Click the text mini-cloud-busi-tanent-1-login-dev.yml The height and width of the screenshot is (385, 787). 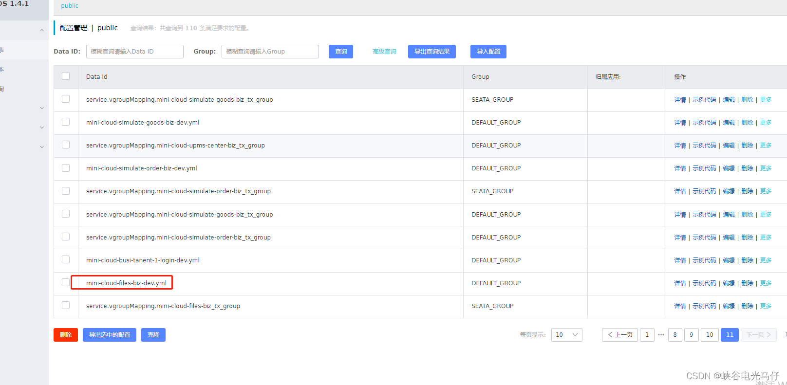tap(143, 260)
